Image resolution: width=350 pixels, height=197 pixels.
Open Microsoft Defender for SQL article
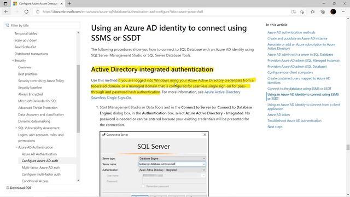click(38, 101)
